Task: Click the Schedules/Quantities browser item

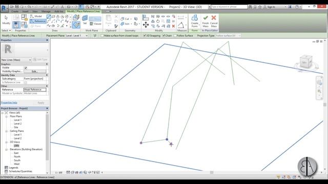Action: coord(20,171)
